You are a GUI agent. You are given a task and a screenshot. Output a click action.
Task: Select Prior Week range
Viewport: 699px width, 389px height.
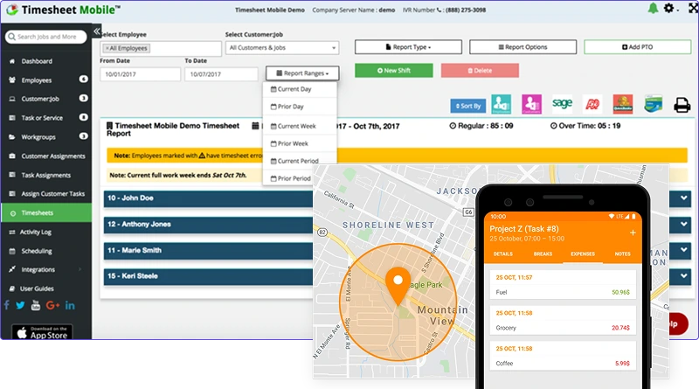(300, 143)
